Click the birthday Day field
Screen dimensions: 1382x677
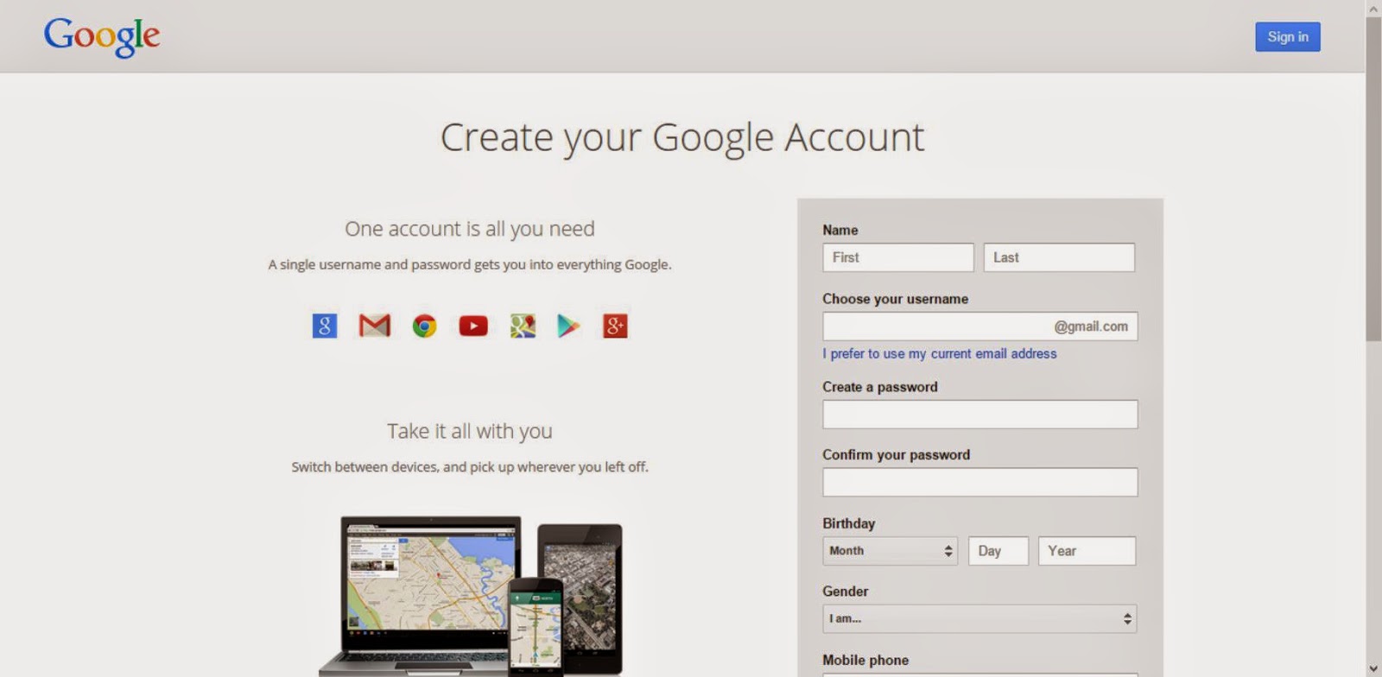click(x=998, y=551)
